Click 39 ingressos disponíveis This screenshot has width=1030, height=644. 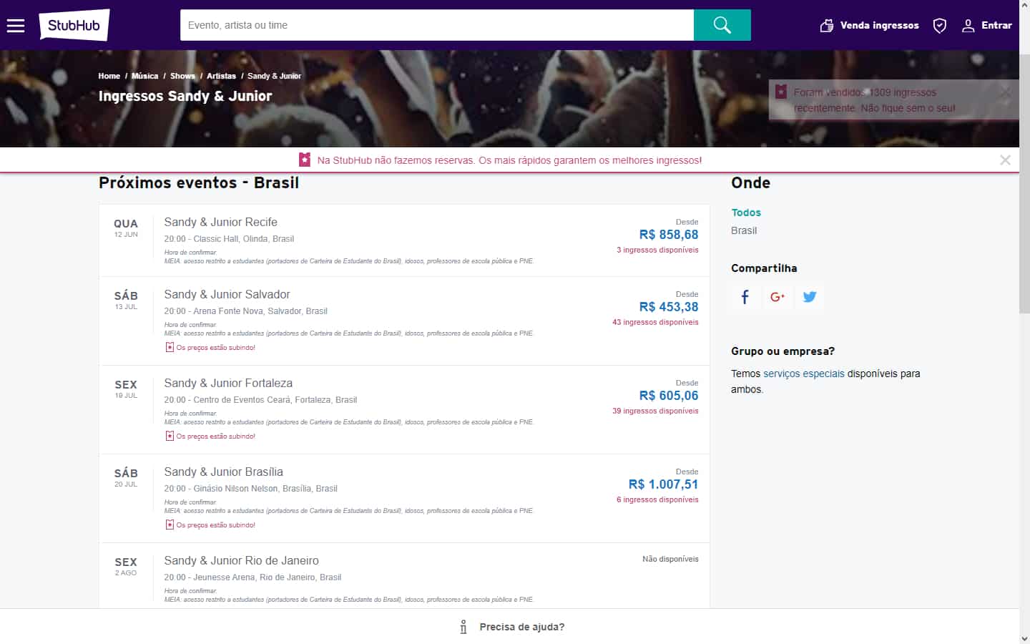[x=655, y=411]
